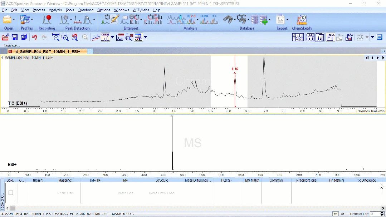This screenshot has height=217, width=386.
Task: Open the Analysis menu
Action: (x=55, y=10)
